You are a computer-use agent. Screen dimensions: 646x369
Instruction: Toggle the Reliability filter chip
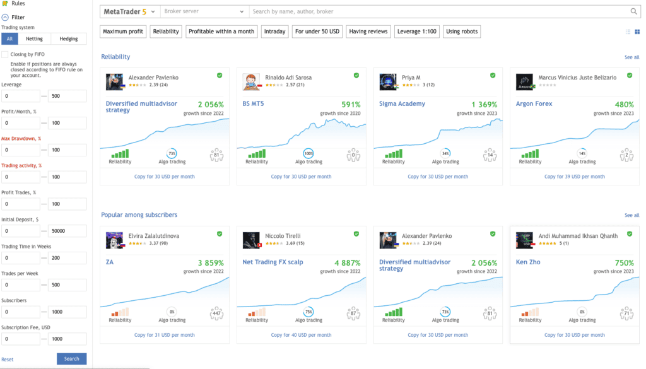click(x=166, y=32)
